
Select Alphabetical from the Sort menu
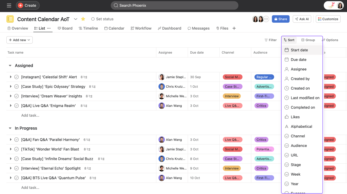tap(302, 126)
